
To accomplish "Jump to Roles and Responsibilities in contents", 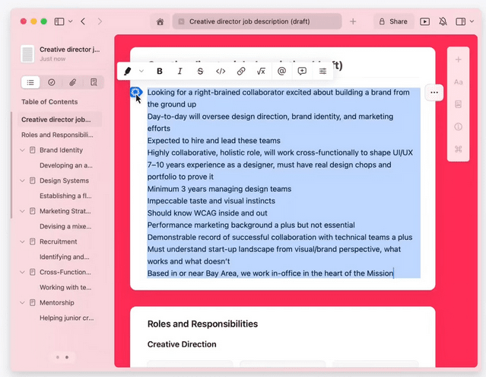I will coord(58,135).
